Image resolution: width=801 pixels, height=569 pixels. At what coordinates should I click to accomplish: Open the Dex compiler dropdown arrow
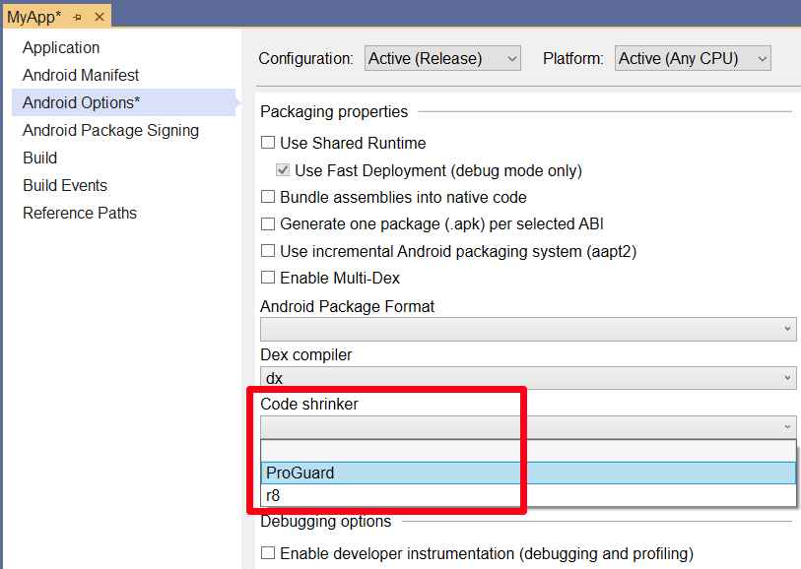click(x=785, y=377)
